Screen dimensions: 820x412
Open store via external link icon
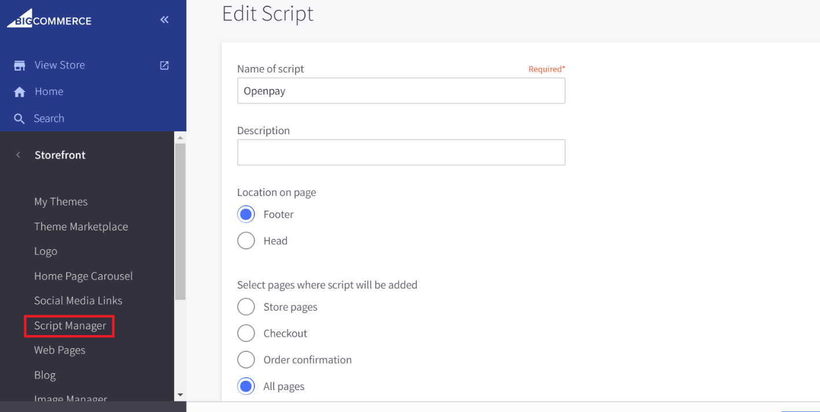164,65
